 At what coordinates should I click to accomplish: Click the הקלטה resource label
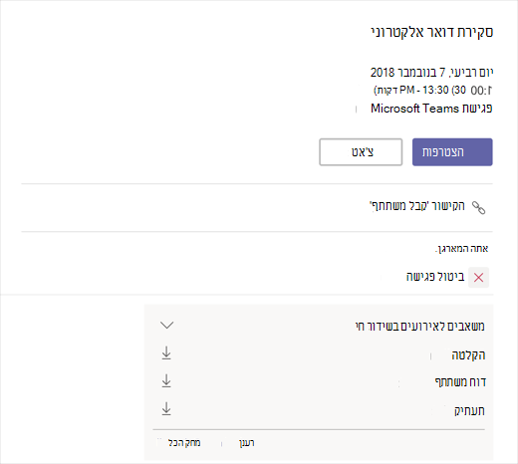coord(468,355)
